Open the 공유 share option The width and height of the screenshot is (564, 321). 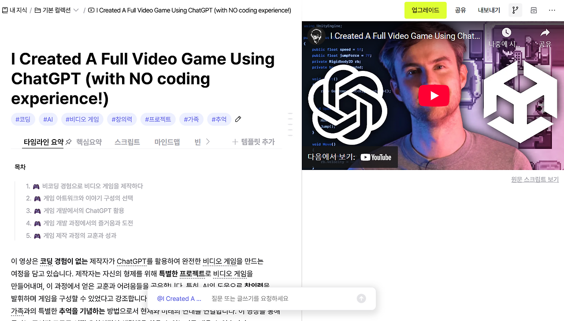pos(460,10)
